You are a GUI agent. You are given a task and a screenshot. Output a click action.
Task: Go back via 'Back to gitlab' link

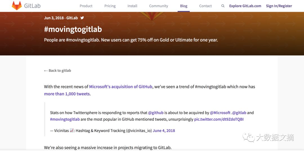pos(58,70)
